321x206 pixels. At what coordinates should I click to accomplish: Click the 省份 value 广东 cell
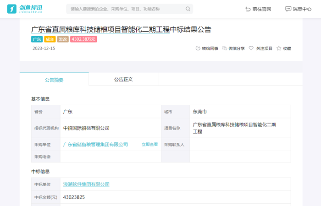(x=111, y=112)
